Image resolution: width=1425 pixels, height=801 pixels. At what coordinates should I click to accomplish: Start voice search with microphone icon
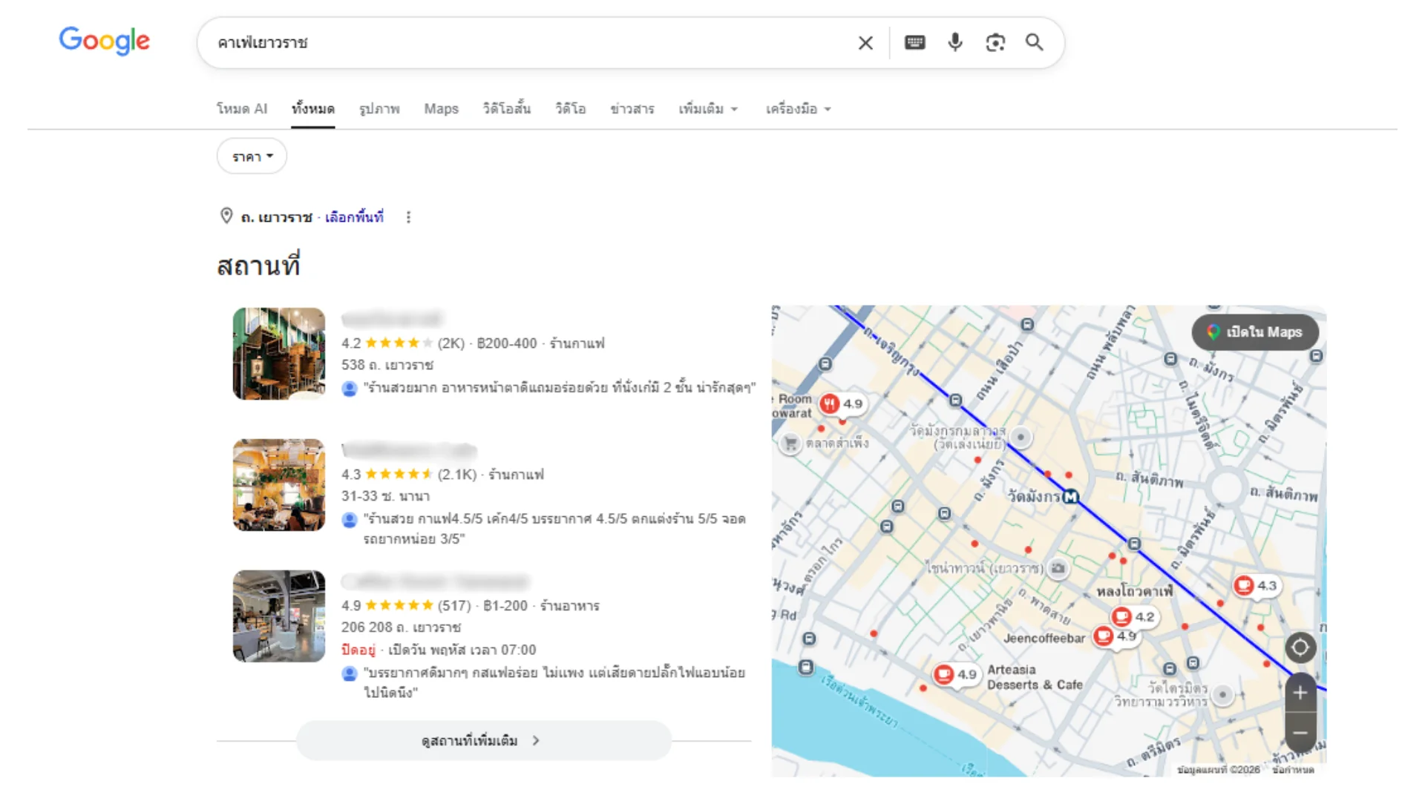click(955, 42)
